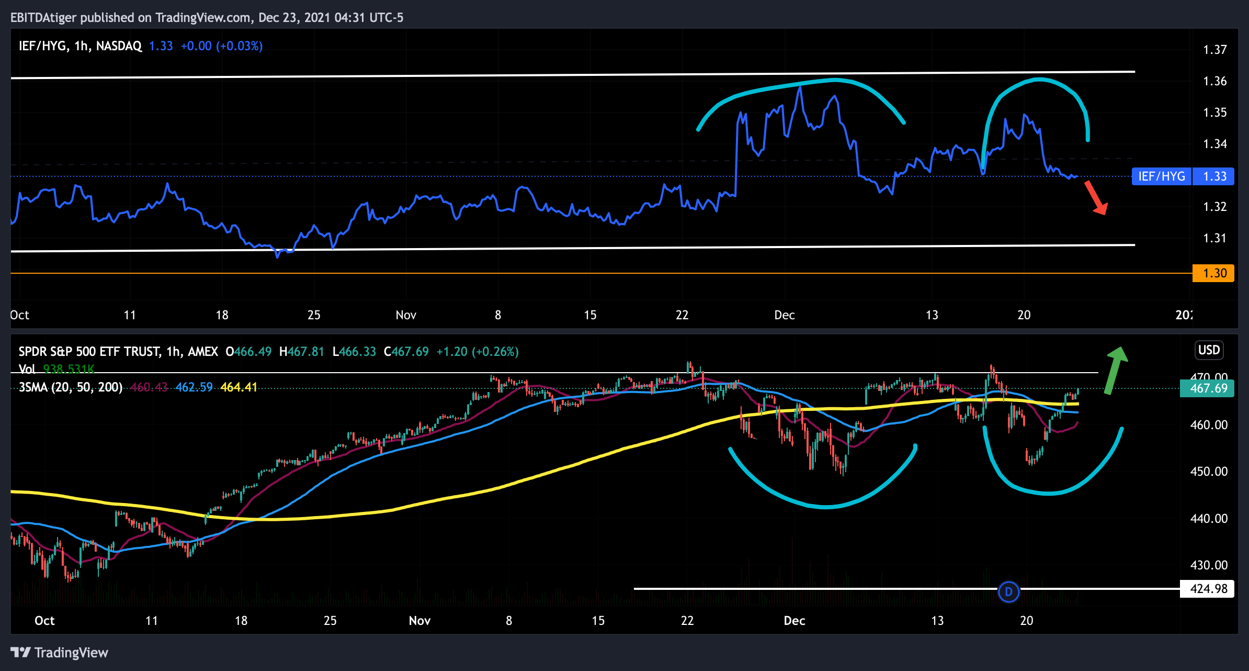Screen dimensions: 1249x671
Task: Click the 460.00 axis value in lower chart
Action: [x=1209, y=425]
